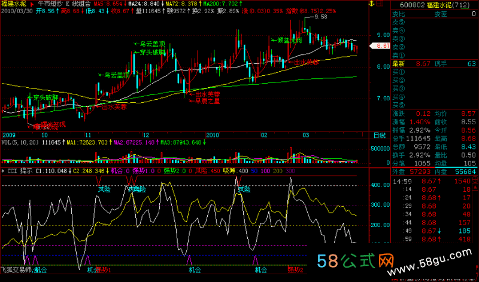The height and width of the screenshot is (282, 479).
Task: Click the 14:59 tick row with volume 1540
Action: [432, 182]
